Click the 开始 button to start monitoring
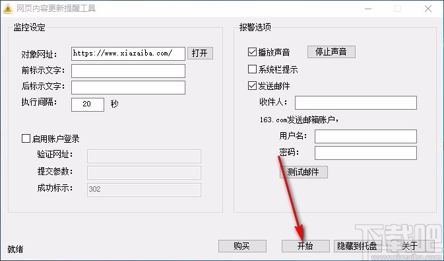The image size is (444, 261). coord(305,246)
